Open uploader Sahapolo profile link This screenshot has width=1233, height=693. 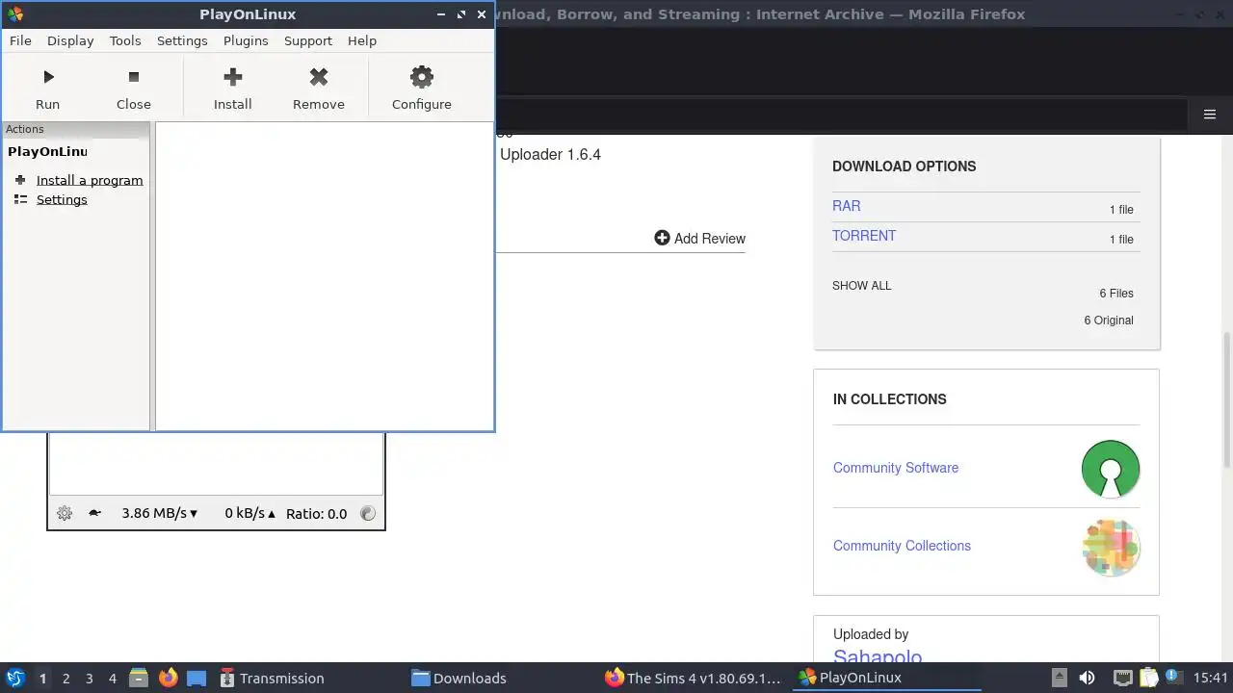click(878, 657)
